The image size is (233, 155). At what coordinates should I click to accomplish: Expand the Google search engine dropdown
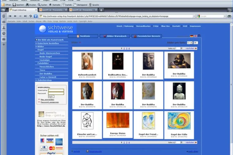coord(225,16)
